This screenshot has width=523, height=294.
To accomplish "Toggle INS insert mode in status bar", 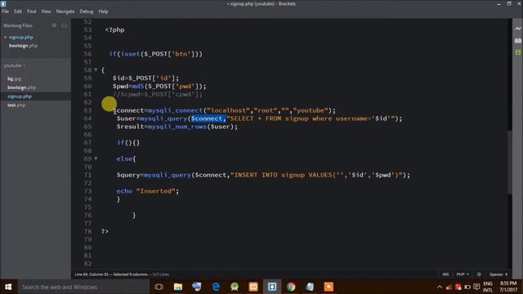I will coord(445,274).
